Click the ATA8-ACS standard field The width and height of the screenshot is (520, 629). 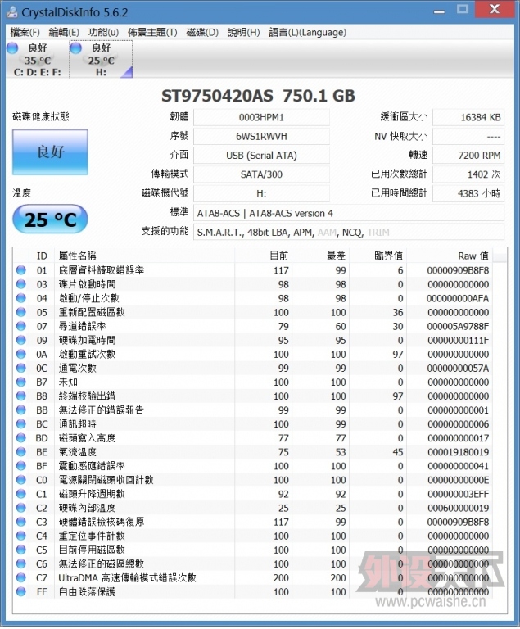point(349,213)
